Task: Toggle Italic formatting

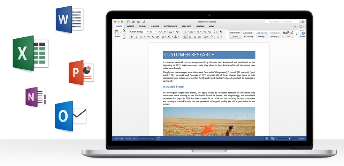Action: click(137, 37)
